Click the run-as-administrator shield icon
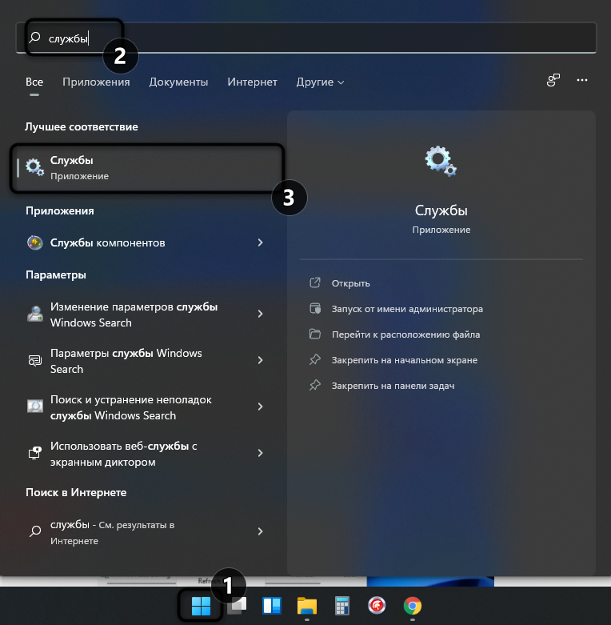Screen dimensions: 611x625 point(315,308)
